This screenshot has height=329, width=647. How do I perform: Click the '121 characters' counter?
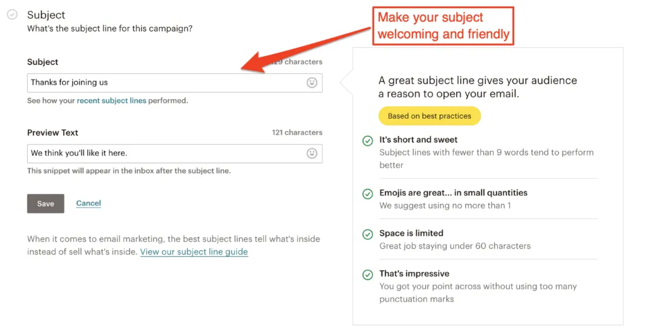(x=297, y=133)
